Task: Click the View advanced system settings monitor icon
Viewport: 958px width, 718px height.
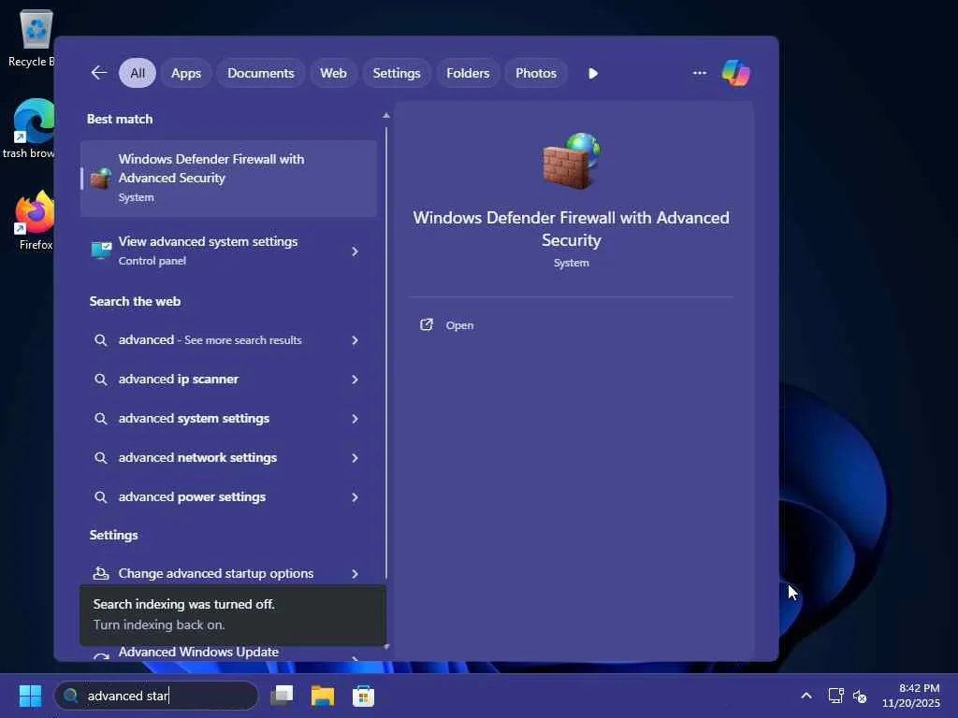Action: [101, 251]
